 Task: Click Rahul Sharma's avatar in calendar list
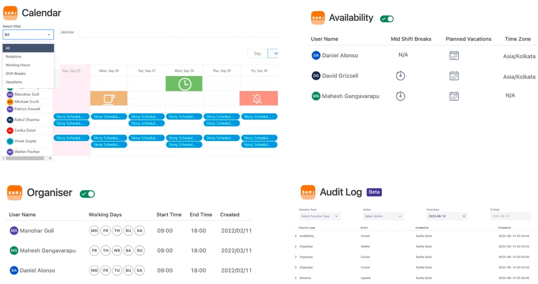[10, 120]
